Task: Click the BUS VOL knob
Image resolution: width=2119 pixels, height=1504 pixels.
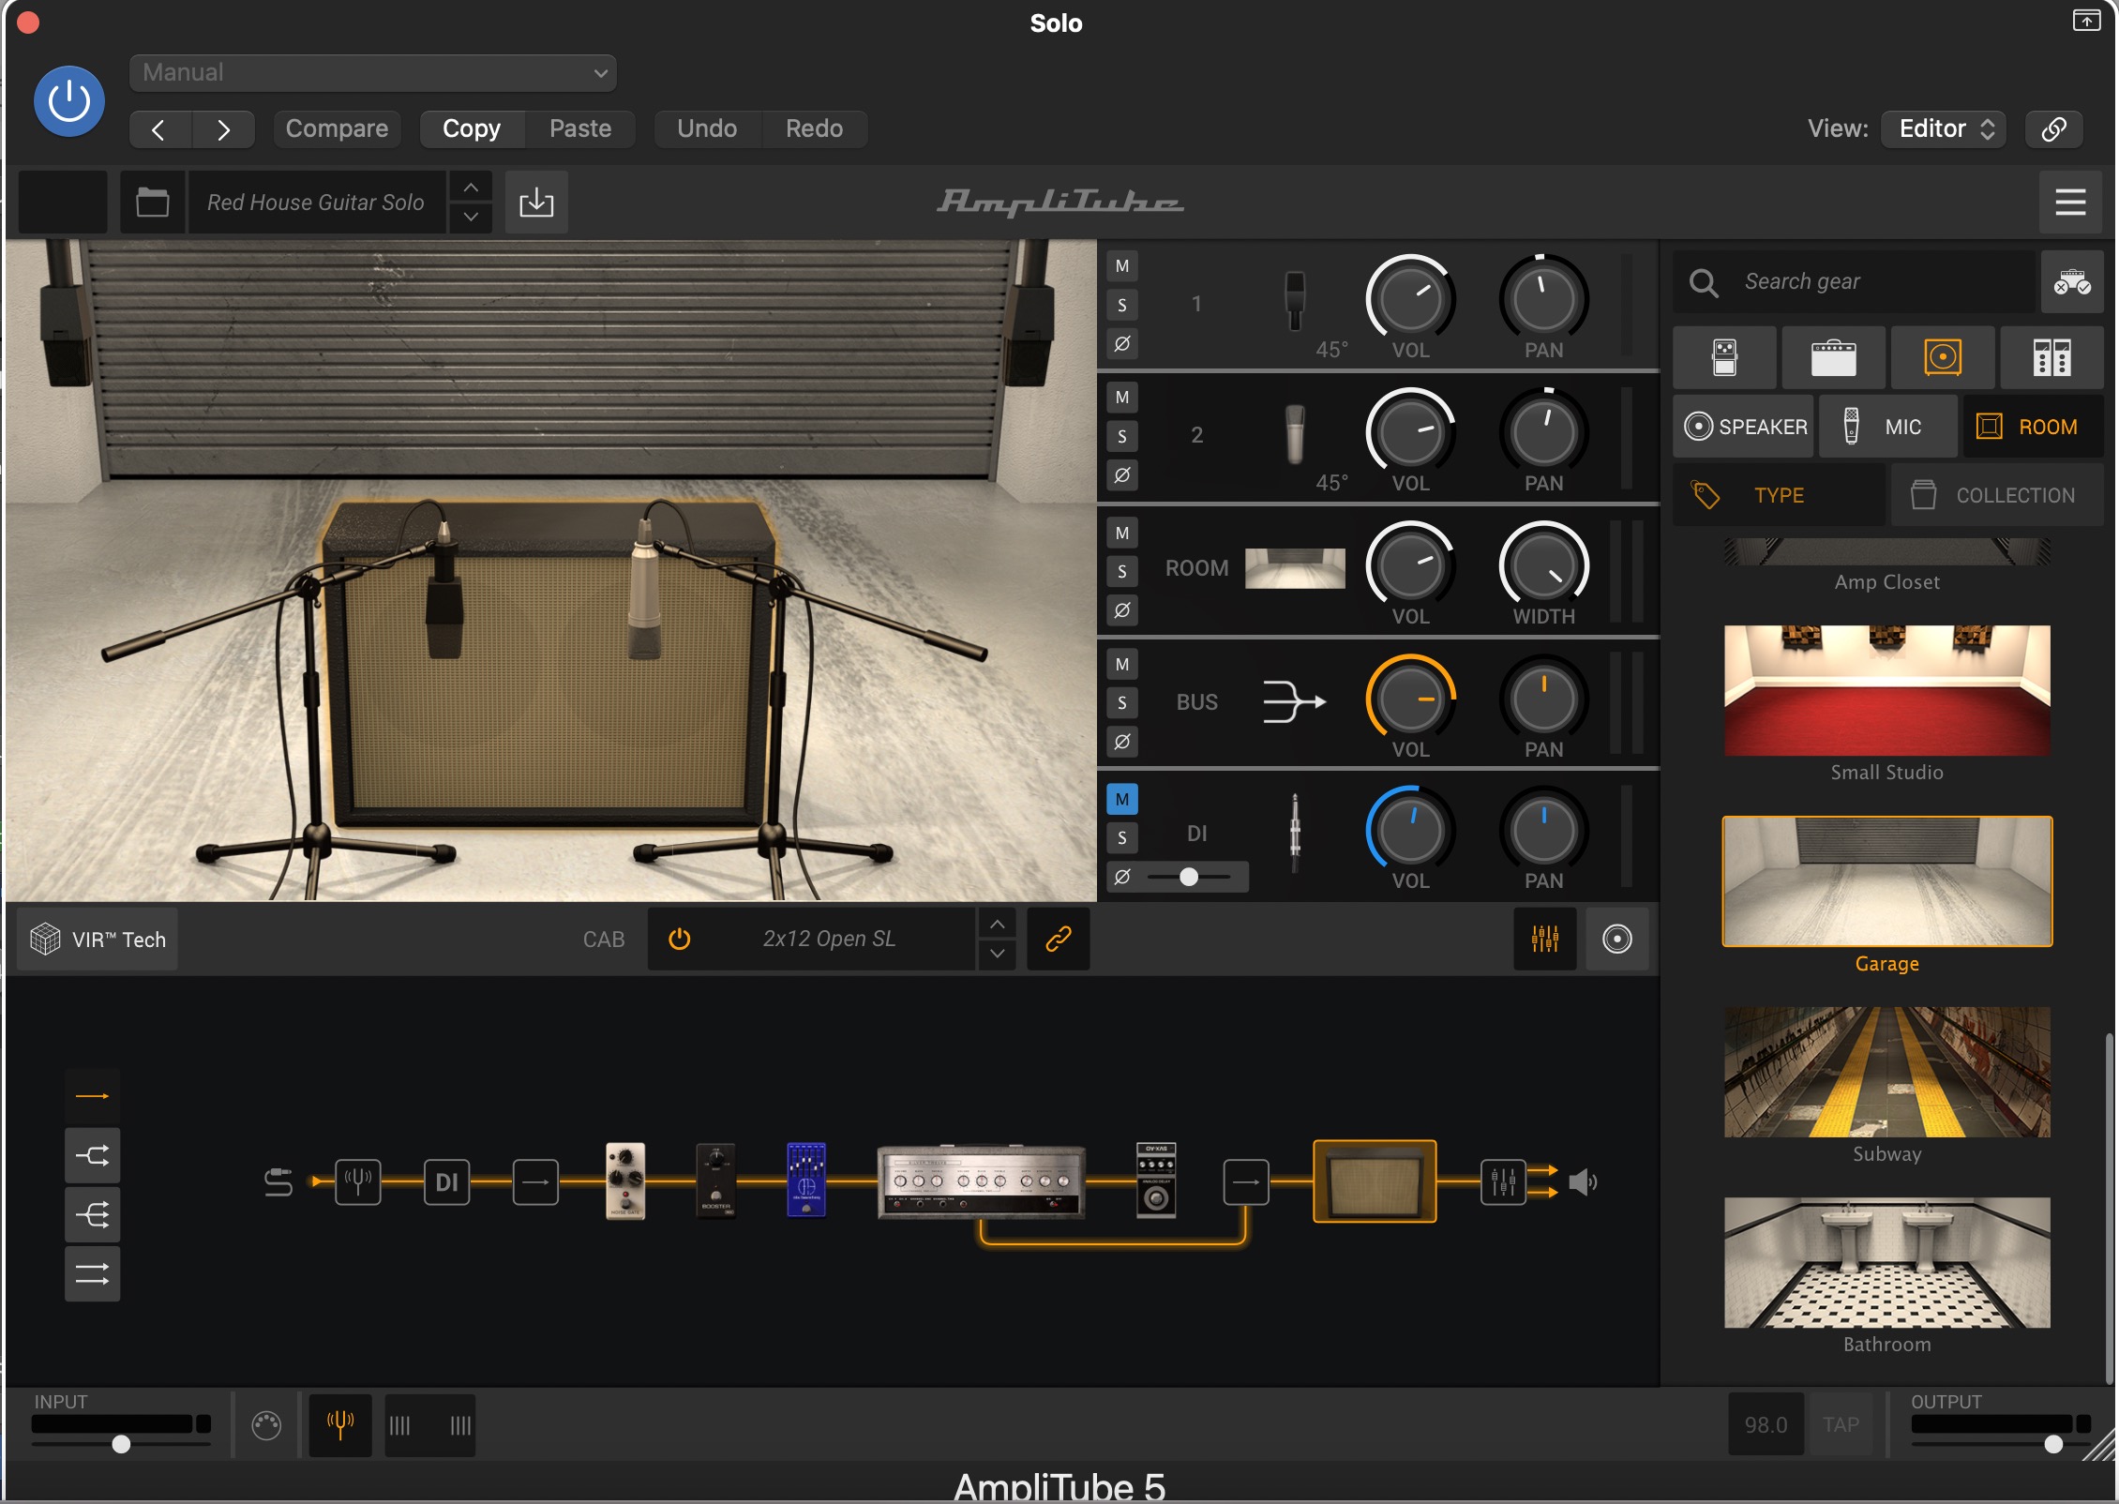Action: tap(1410, 699)
